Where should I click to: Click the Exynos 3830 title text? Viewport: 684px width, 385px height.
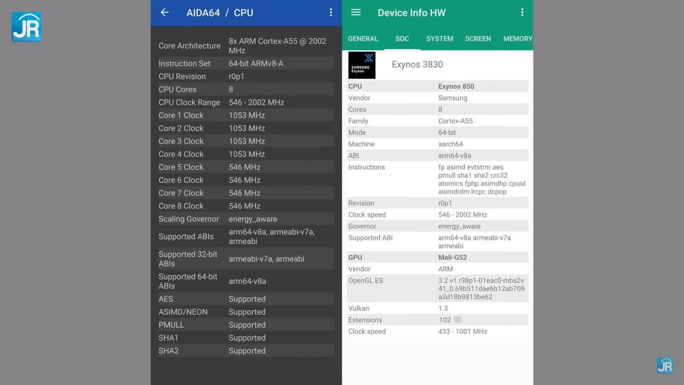[417, 65]
